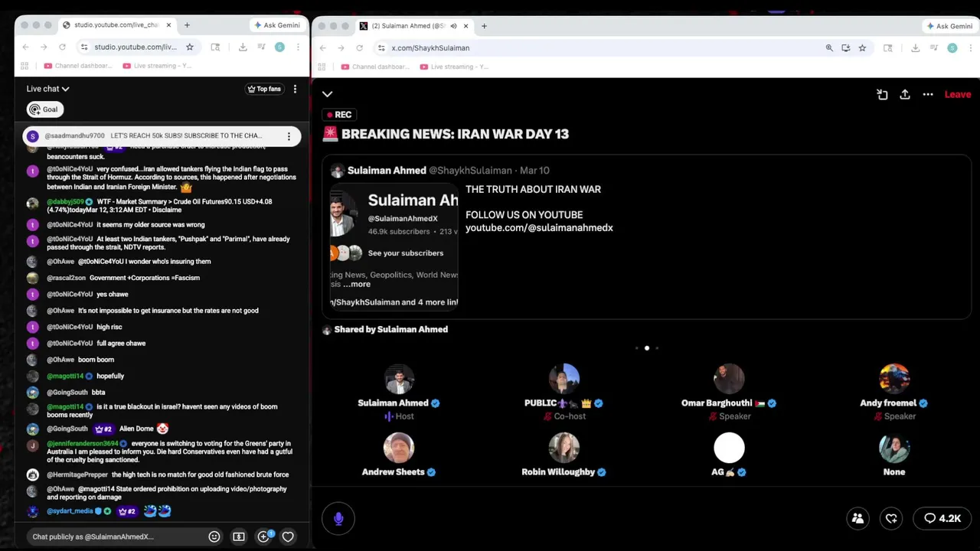
Task: Open Omar Barghouthi speaker avatar
Action: coord(729,379)
